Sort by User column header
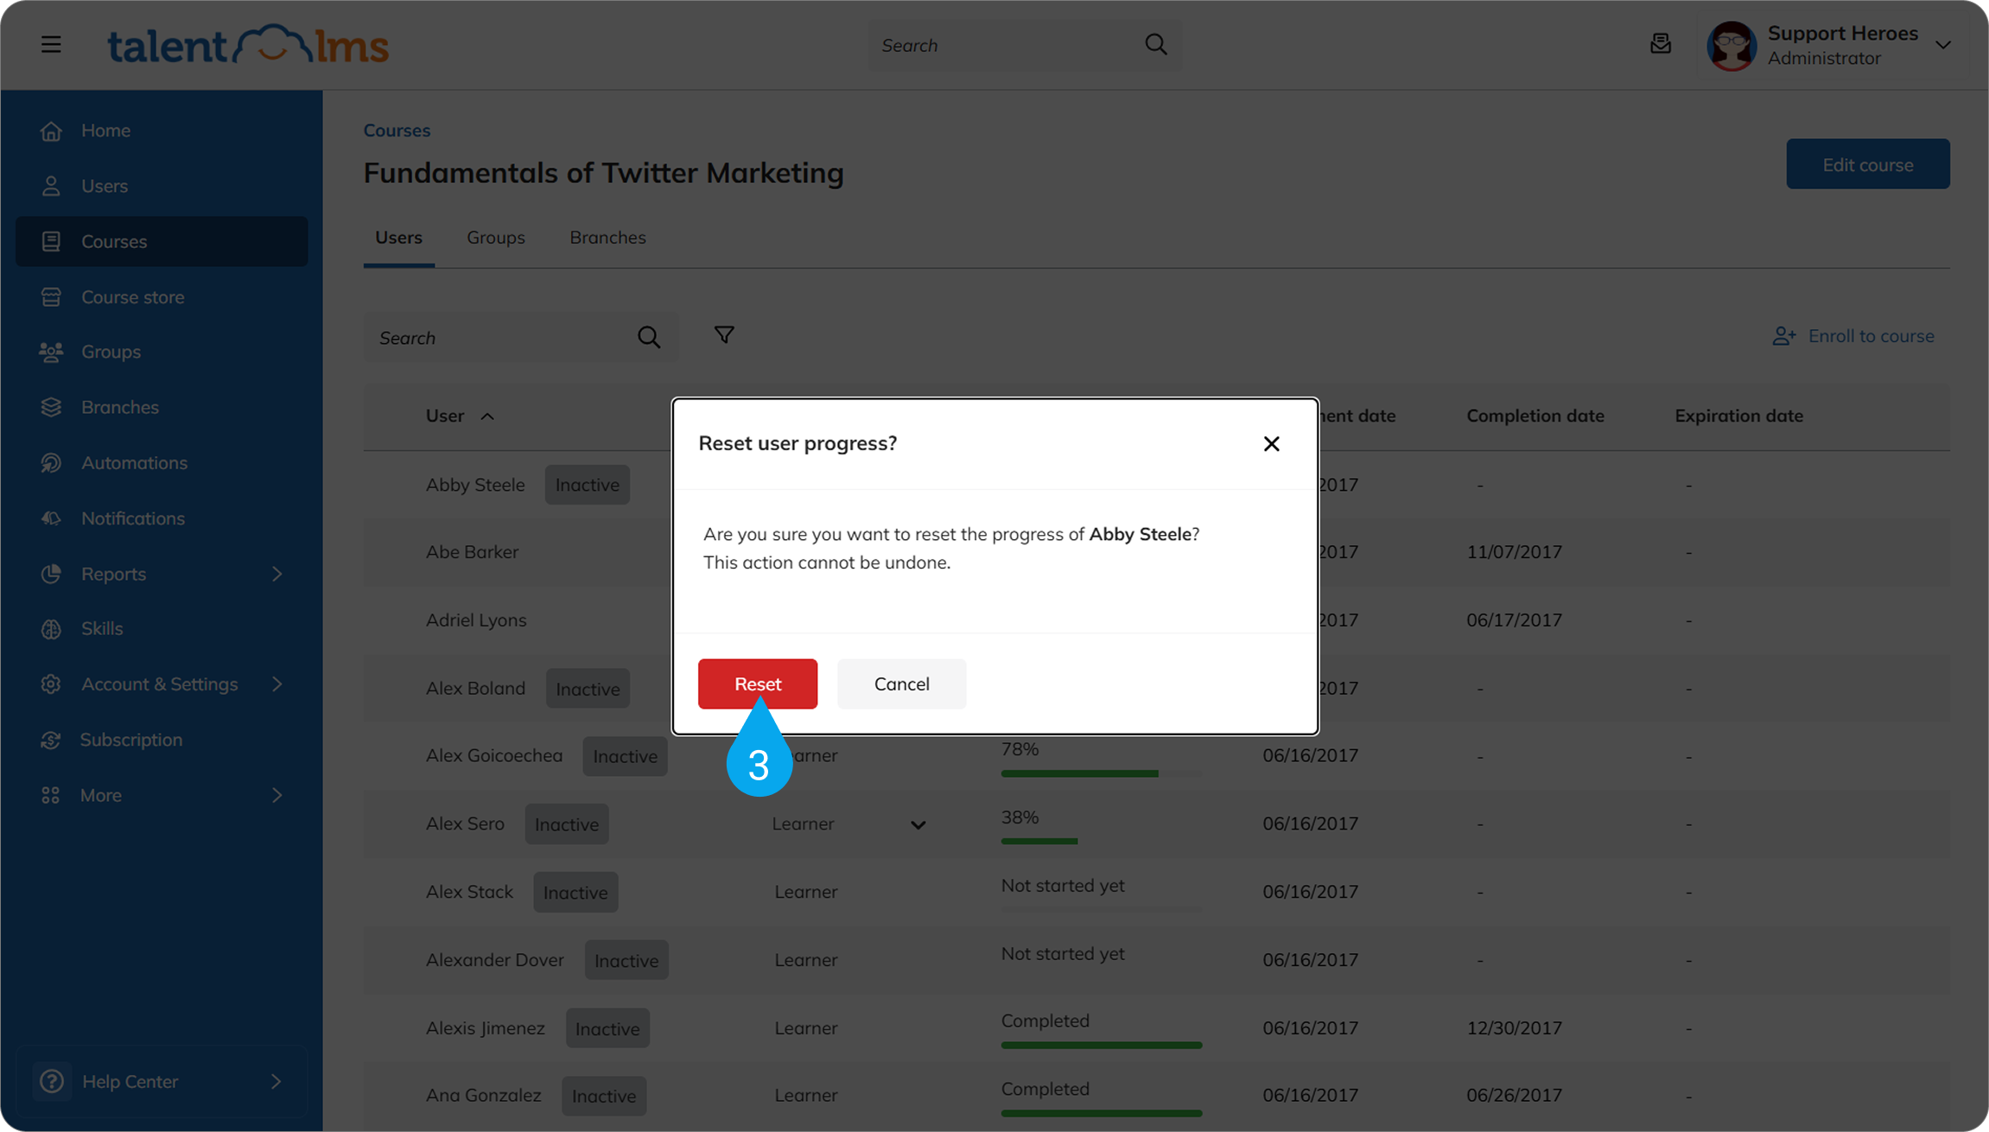The width and height of the screenshot is (1989, 1132). point(460,416)
